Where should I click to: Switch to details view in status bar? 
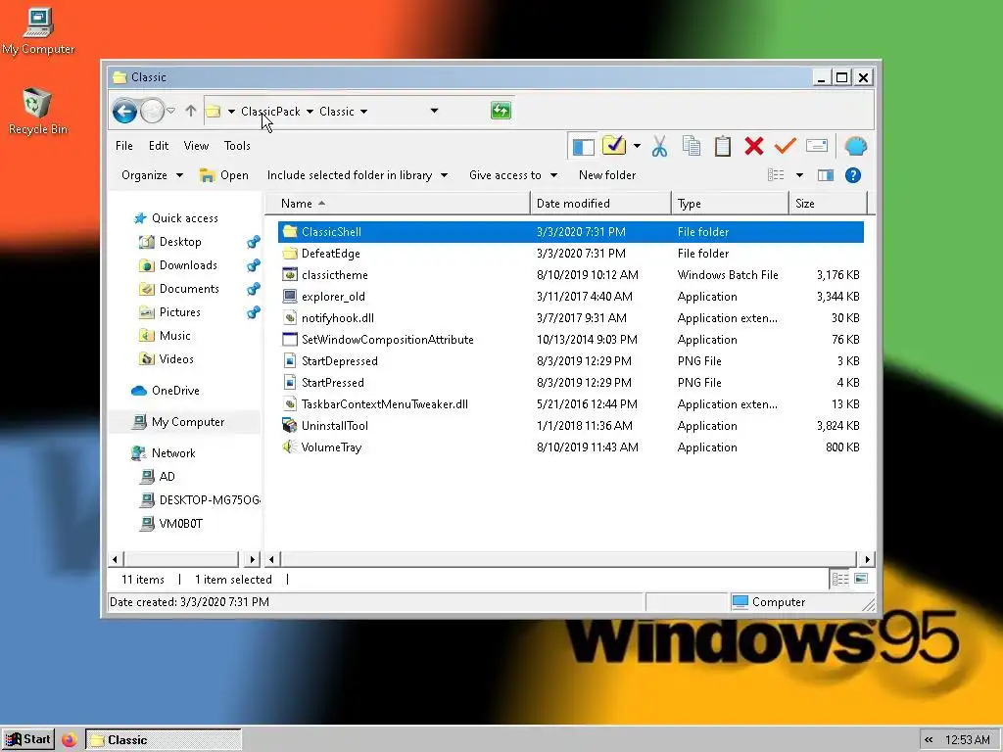(x=839, y=580)
